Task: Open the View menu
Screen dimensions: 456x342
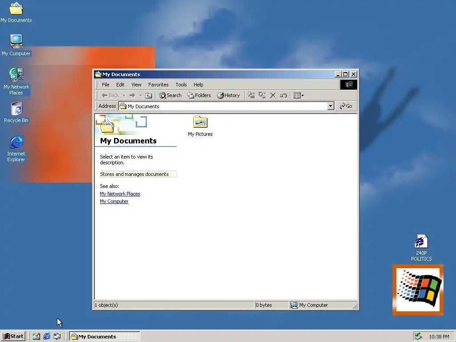Action: tap(136, 85)
